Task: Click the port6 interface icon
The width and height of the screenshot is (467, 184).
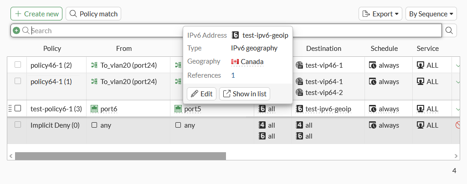Action: 95,109
